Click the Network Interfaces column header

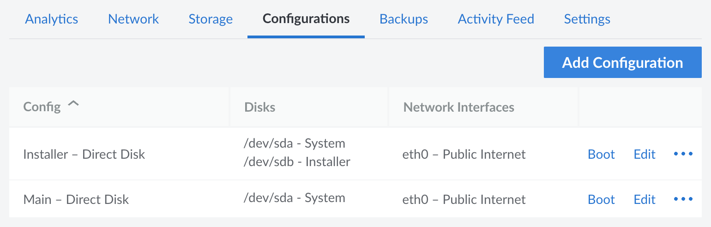[458, 108]
